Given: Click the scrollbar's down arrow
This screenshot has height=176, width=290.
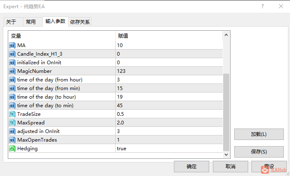Looking at the screenshot, I should click(226, 155).
